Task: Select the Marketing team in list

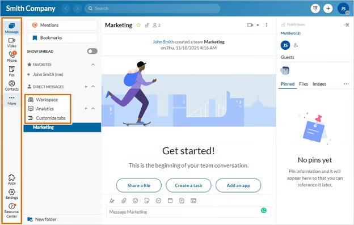Action: [62, 127]
